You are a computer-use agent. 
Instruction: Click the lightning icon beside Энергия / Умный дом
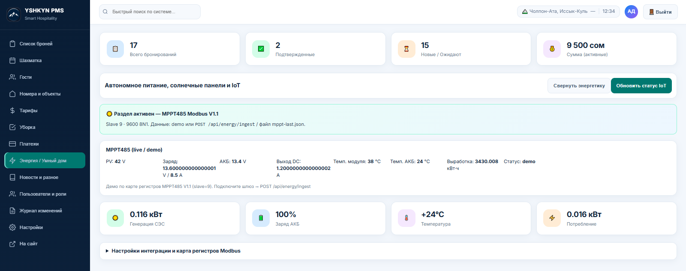tap(12, 161)
